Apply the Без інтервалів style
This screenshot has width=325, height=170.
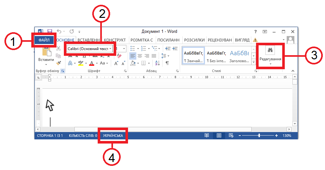point(216,56)
